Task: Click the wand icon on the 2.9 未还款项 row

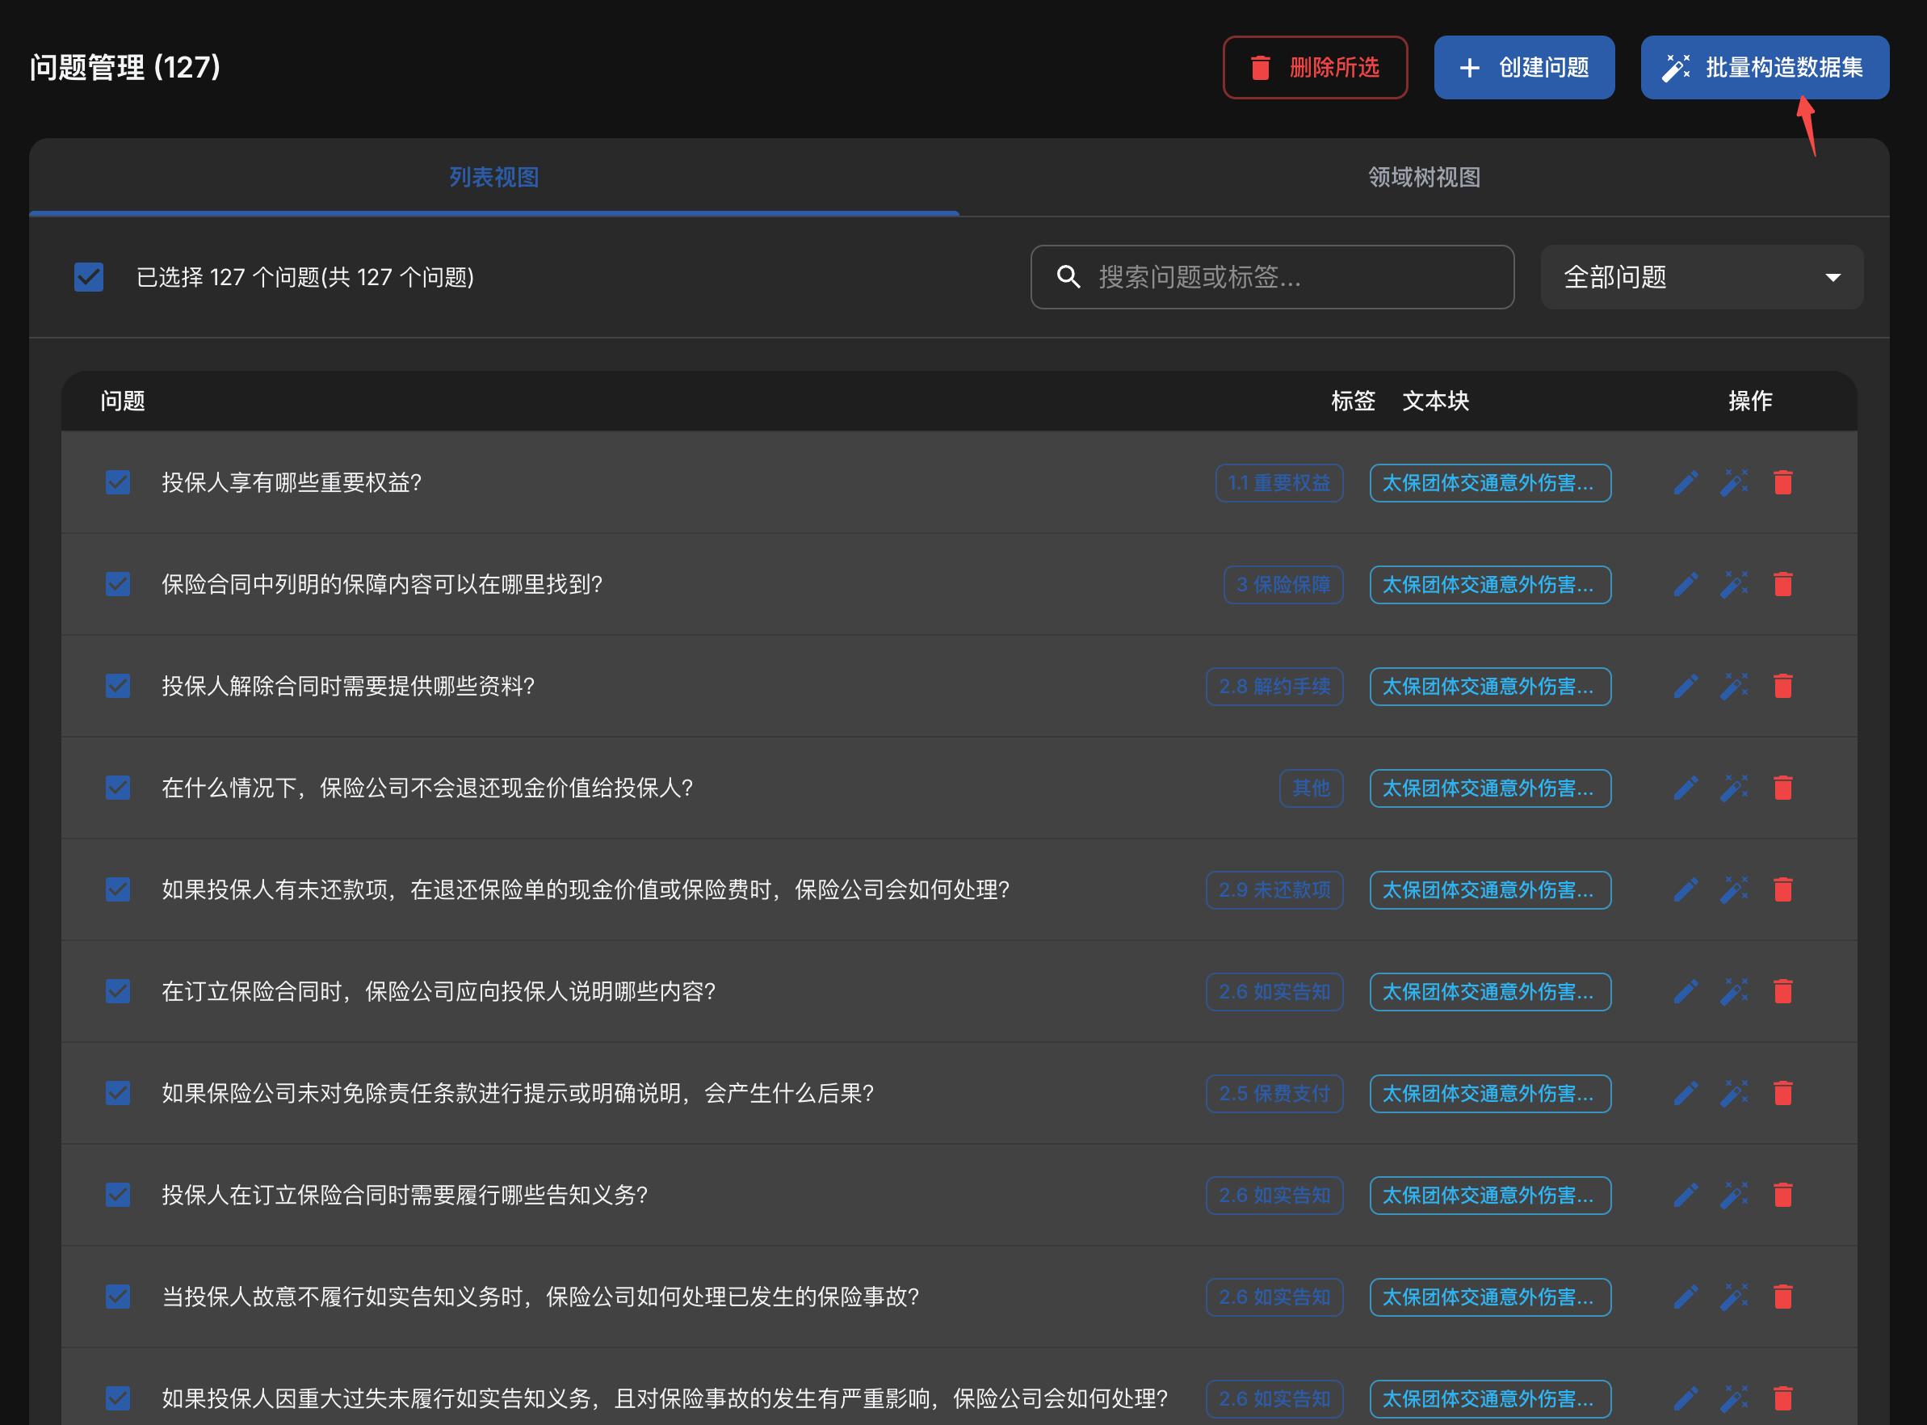Action: click(1734, 889)
